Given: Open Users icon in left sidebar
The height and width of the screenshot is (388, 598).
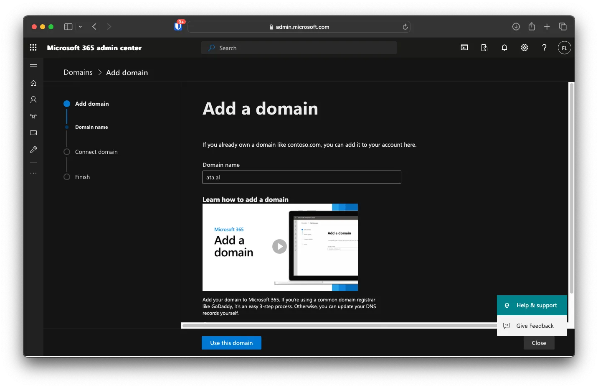Looking at the screenshot, I should pyautogui.click(x=33, y=100).
